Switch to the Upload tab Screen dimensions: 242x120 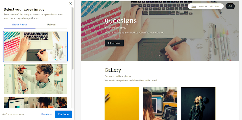pos(51,25)
